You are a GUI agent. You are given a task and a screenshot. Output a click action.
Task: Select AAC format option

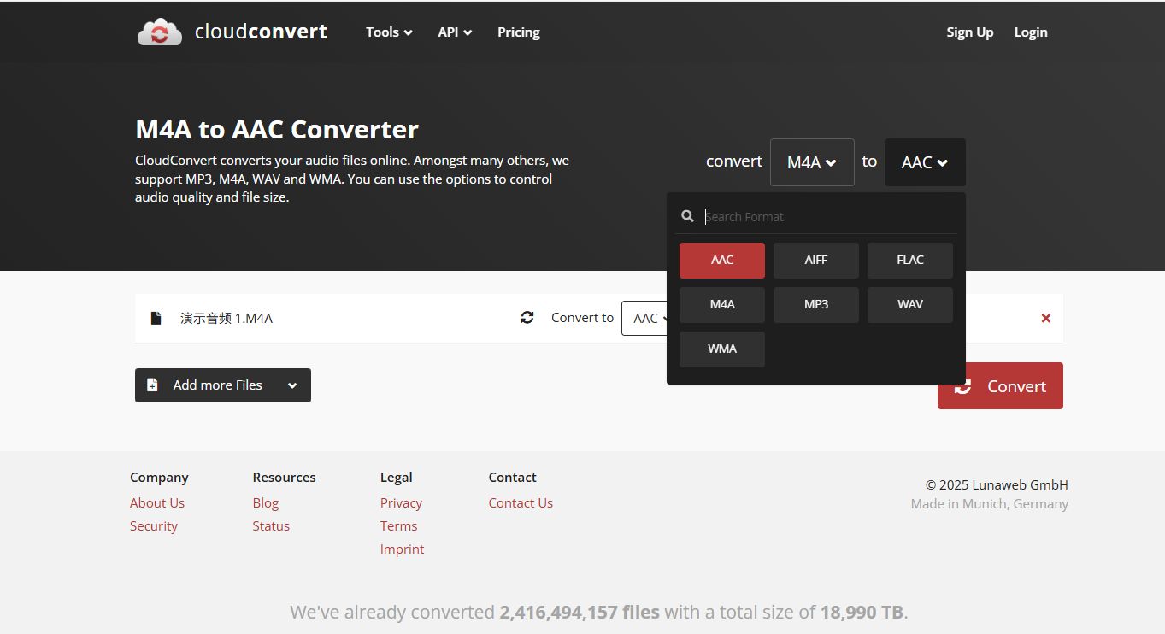pos(722,261)
